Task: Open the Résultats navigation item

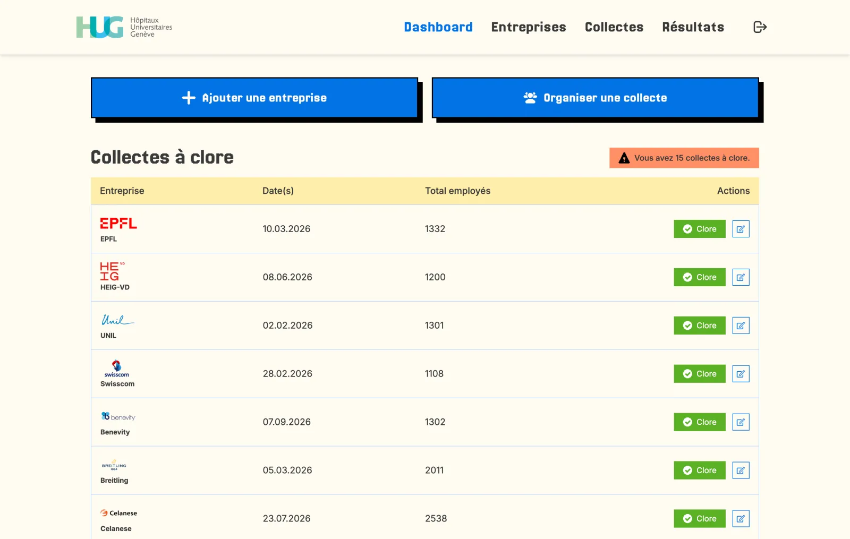Action: pyautogui.click(x=693, y=27)
